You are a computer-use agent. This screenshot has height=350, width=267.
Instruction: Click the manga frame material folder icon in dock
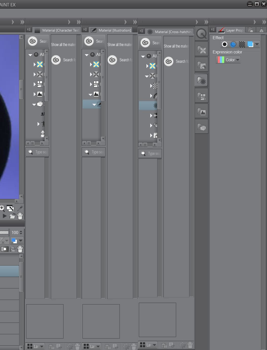(x=202, y=96)
